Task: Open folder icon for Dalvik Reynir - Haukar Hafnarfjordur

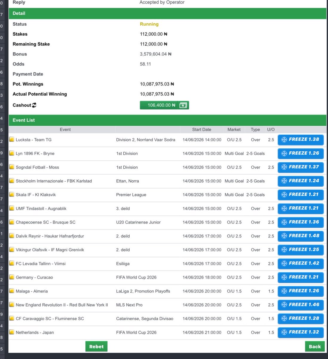Action: tap(12, 236)
